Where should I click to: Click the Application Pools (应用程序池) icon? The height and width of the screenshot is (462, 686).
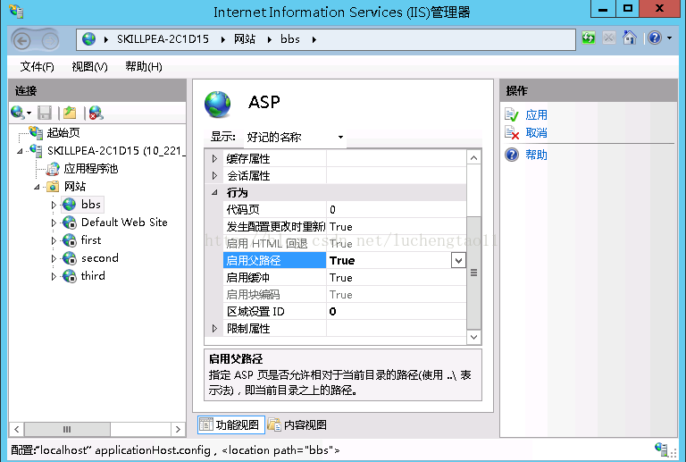(x=53, y=168)
